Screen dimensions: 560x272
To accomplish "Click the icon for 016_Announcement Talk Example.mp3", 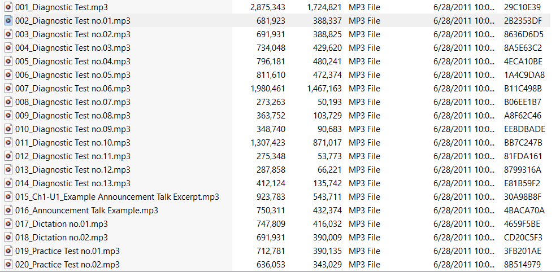I will 8,210.
